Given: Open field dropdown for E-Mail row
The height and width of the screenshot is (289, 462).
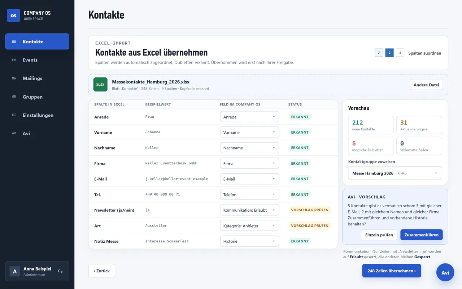Looking at the screenshot, I should pos(249,179).
